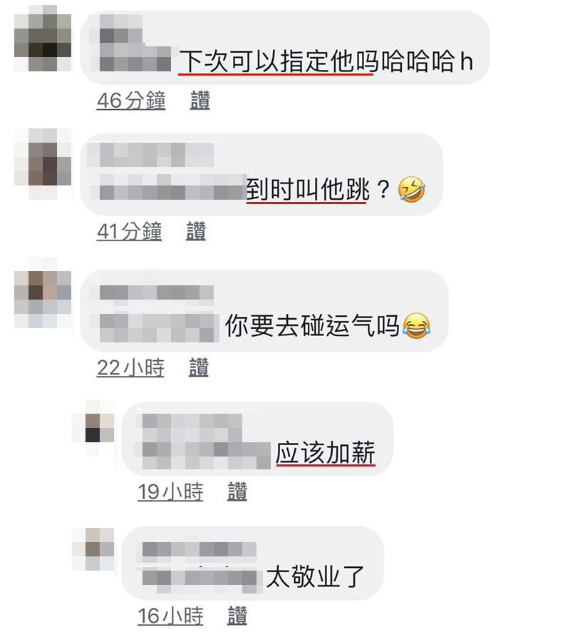The width and height of the screenshot is (570, 637).
Task: Click avatar beside the 你要去碰运气吗 comment
Action: pos(43,292)
